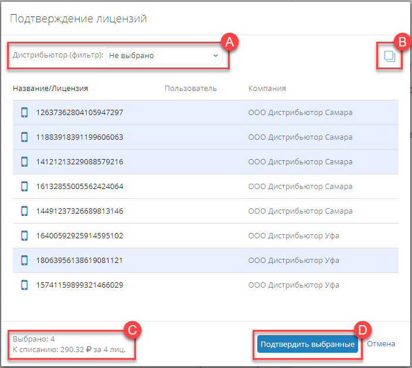Click the Отмена link
Image resolution: width=412 pixels, height=368 pixels.
point(381,344)
